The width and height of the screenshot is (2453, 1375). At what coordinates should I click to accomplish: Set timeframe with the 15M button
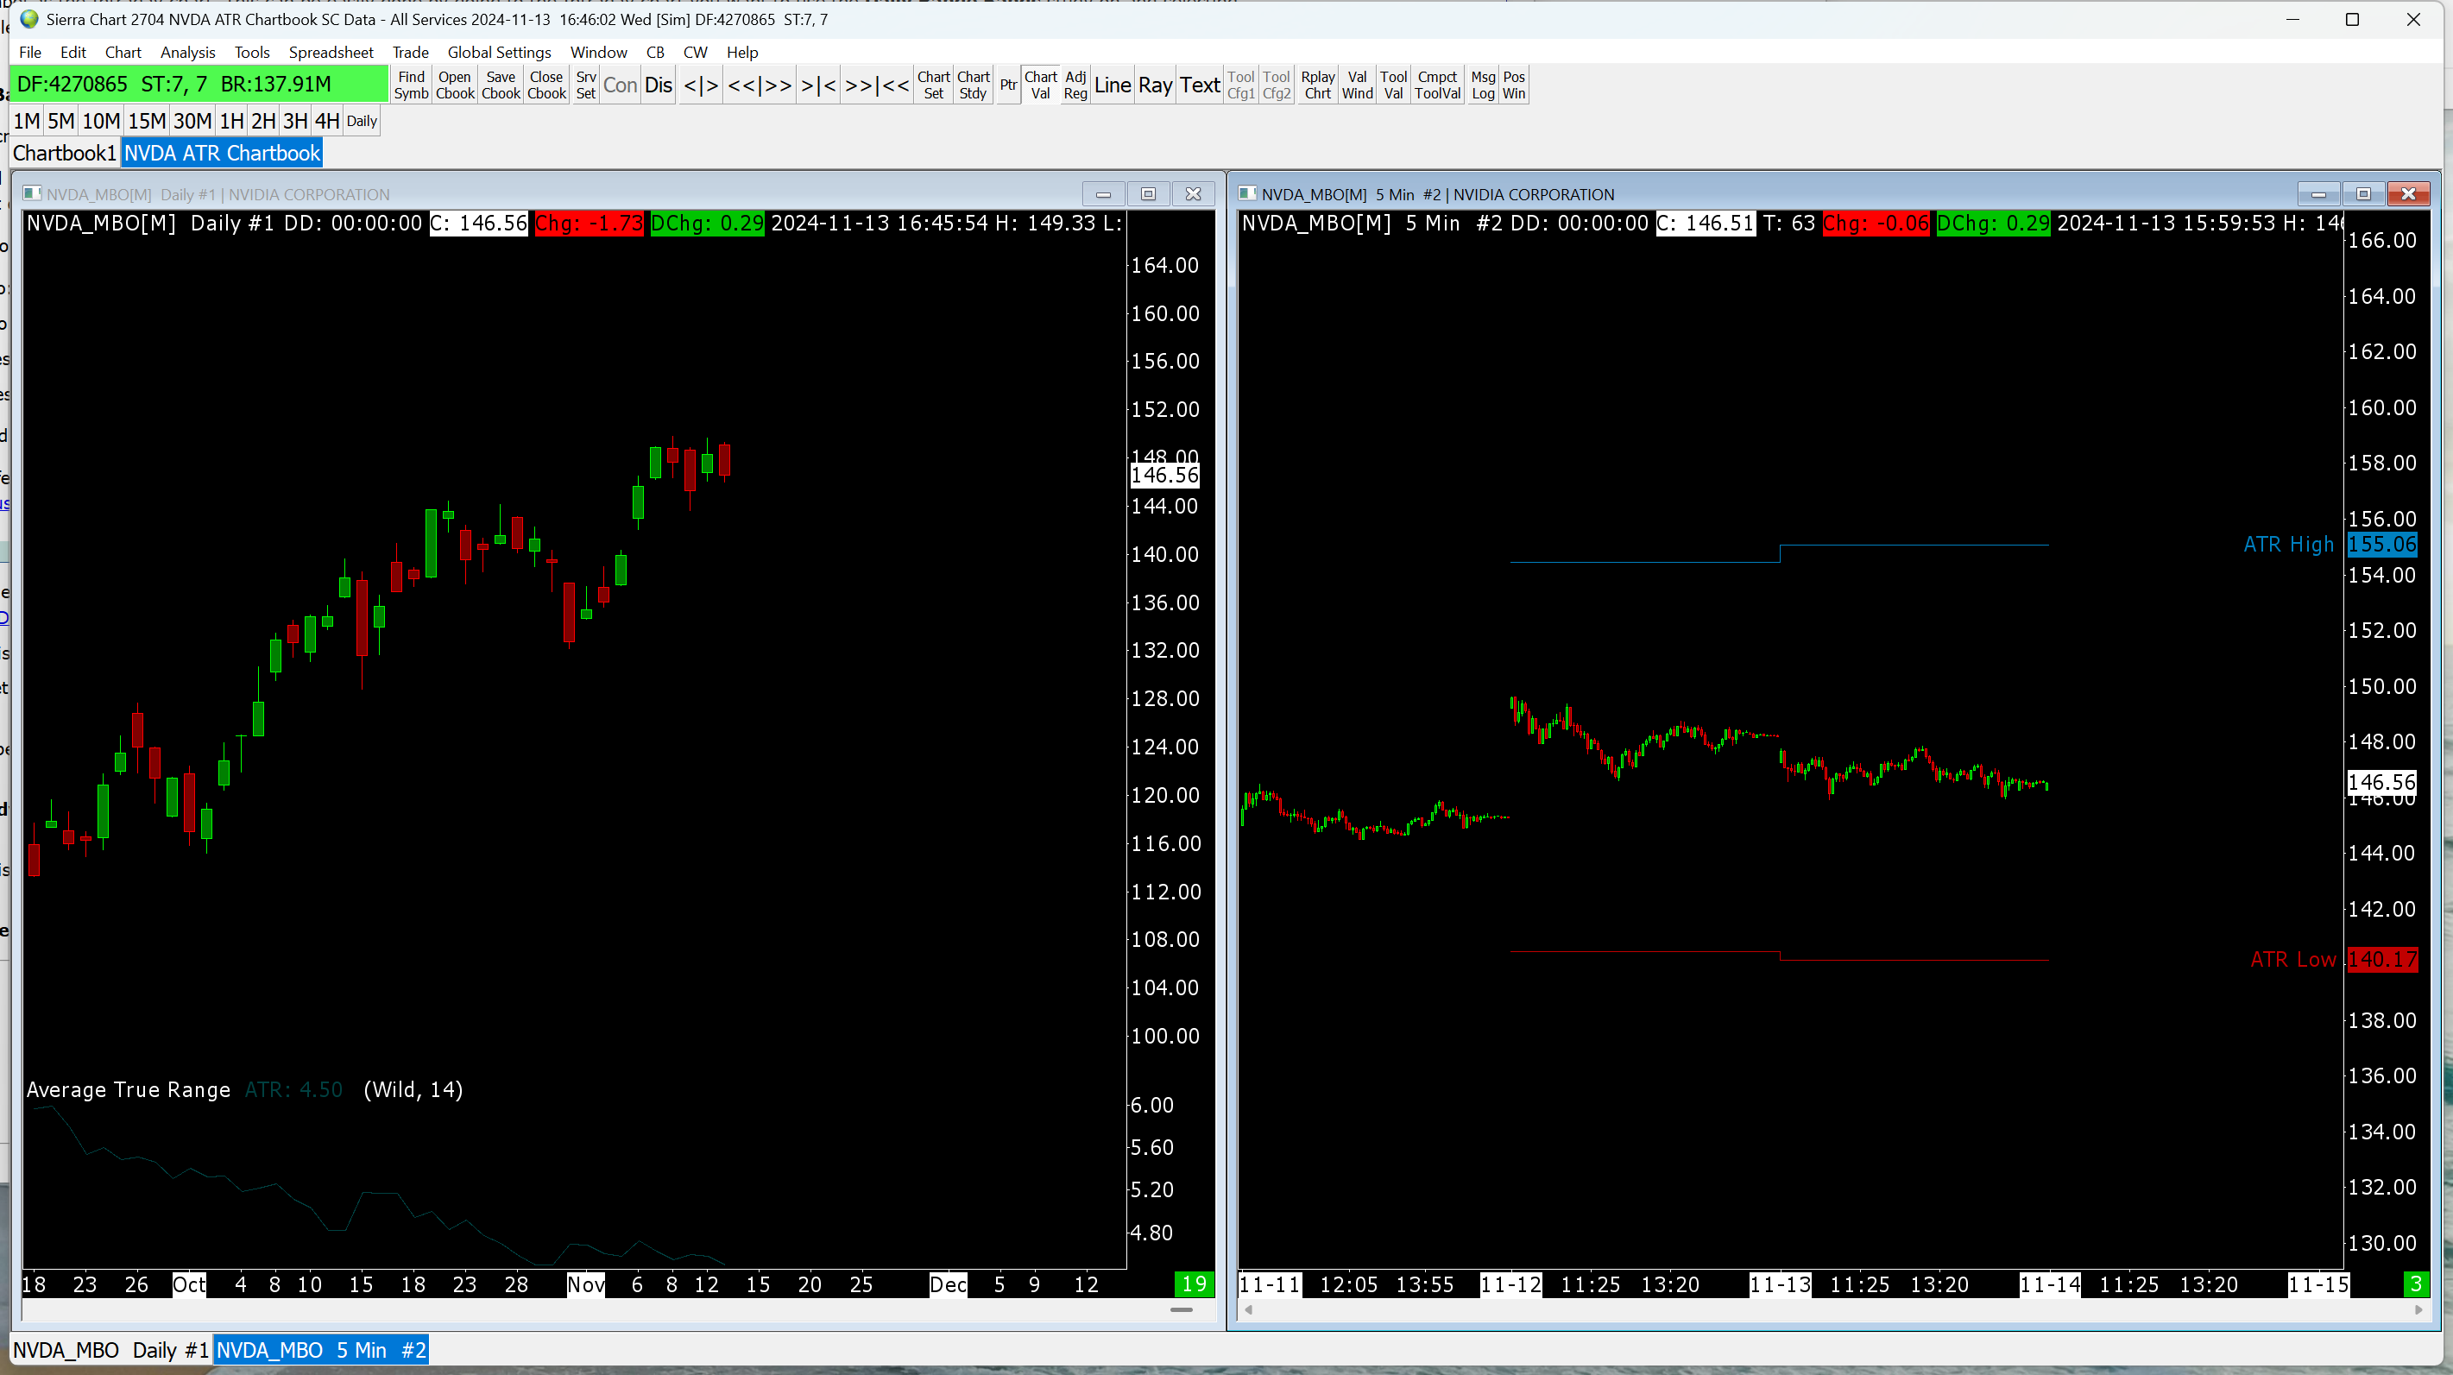(147, 121)
